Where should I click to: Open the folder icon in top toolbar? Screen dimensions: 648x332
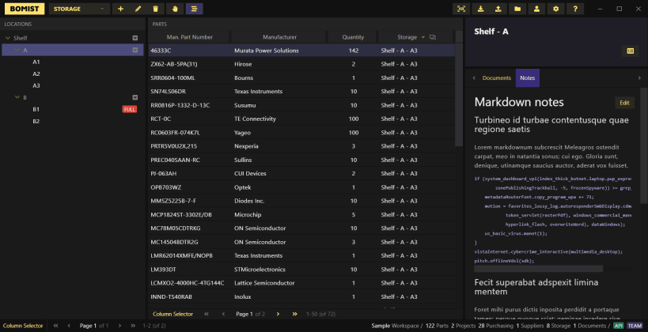click(517, 9)
